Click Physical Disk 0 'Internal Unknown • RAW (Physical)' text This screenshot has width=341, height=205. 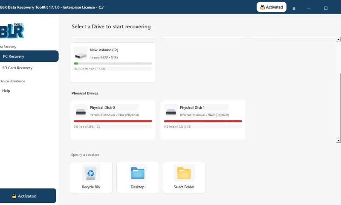click(x=114, y=115)
